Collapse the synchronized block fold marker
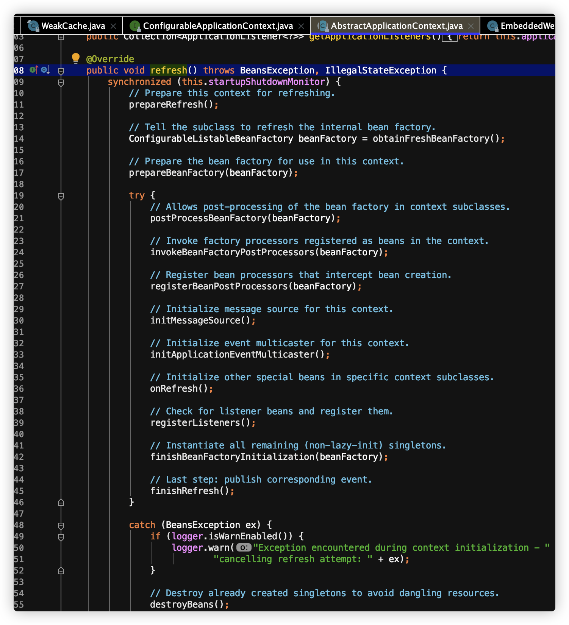This screenshot has height=625, width=569. [x=61, y=82]
